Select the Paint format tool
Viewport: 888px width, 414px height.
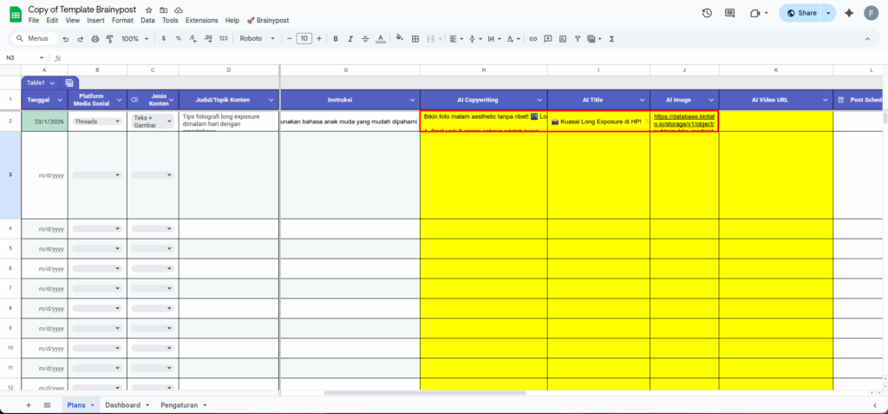pyautogui.click(x=108, y=39)
